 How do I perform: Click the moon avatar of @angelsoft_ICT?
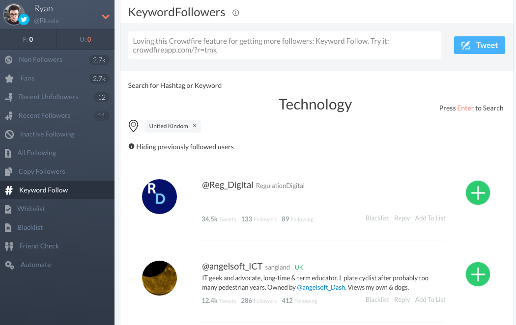click(x=159, y=278)
